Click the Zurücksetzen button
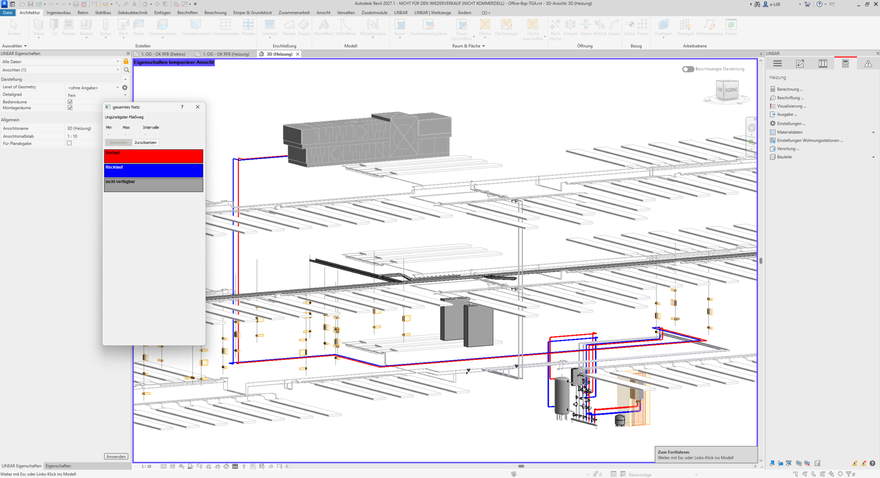Viewport: 880px width, 478px height. click(145, 142)
